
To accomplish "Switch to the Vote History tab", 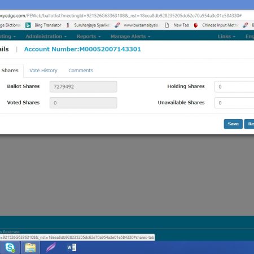I will [x=43, y=71].
